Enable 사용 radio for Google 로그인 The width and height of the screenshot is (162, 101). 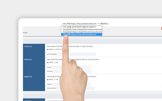pyautogui.click(x=55, y=79)
